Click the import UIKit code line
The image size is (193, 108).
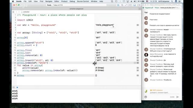click(x=25, y=20)
